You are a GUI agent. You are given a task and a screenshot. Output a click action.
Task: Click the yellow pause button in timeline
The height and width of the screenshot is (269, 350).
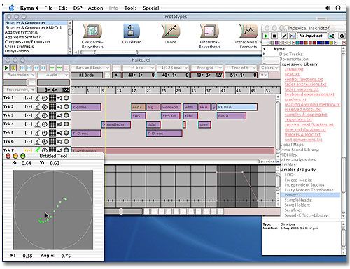pyautogui.click(x=13, y=68)
